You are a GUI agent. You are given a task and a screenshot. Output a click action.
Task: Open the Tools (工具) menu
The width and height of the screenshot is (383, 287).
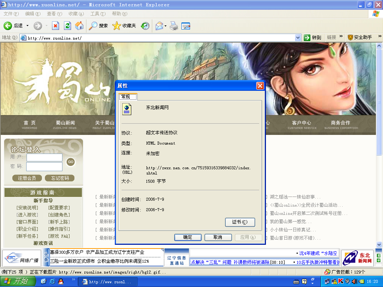coord(98,14)
